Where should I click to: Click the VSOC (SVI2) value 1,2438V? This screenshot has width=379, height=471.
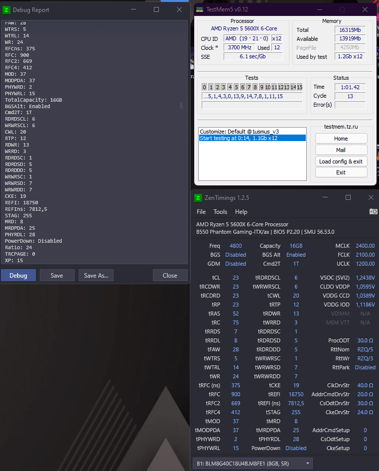[x=365, y=278]
